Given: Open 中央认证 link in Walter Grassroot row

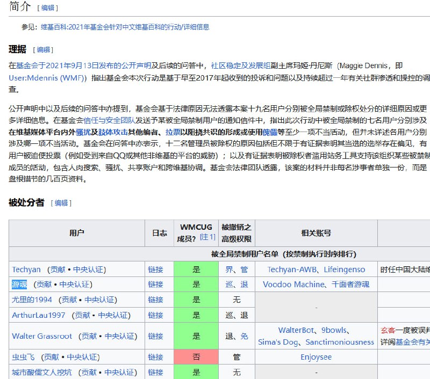Looking at the screenshot, I should coord(119,336).
